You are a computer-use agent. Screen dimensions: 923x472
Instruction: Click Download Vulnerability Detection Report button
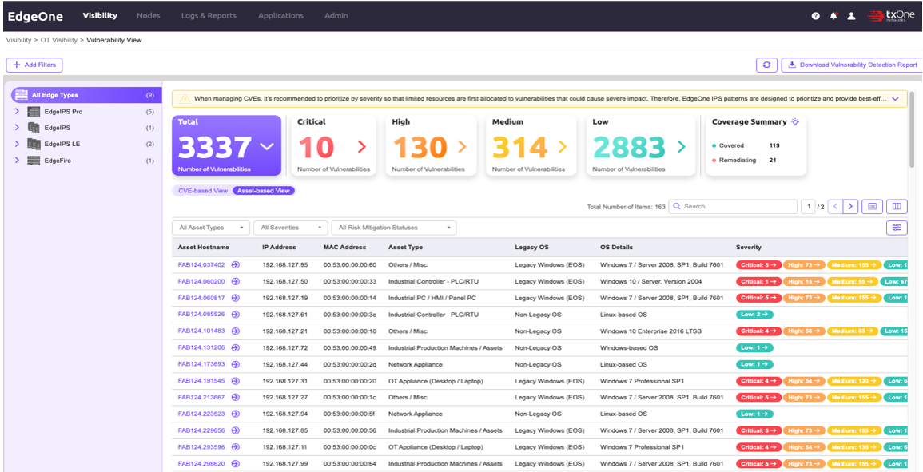click(852, 65)
